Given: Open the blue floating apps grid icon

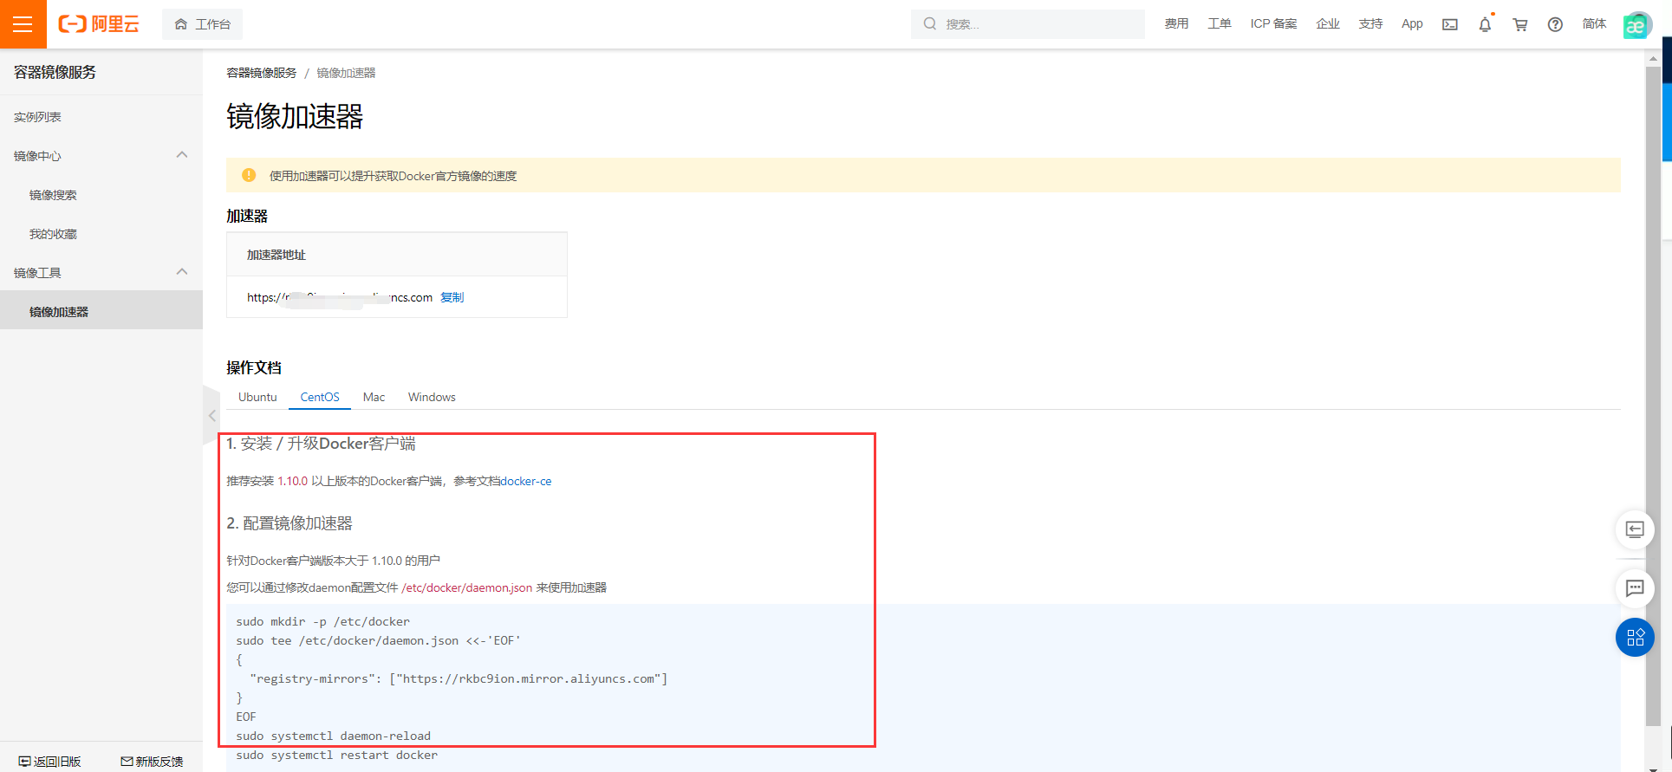Looking at the screenshot, I should [1635, 638].
